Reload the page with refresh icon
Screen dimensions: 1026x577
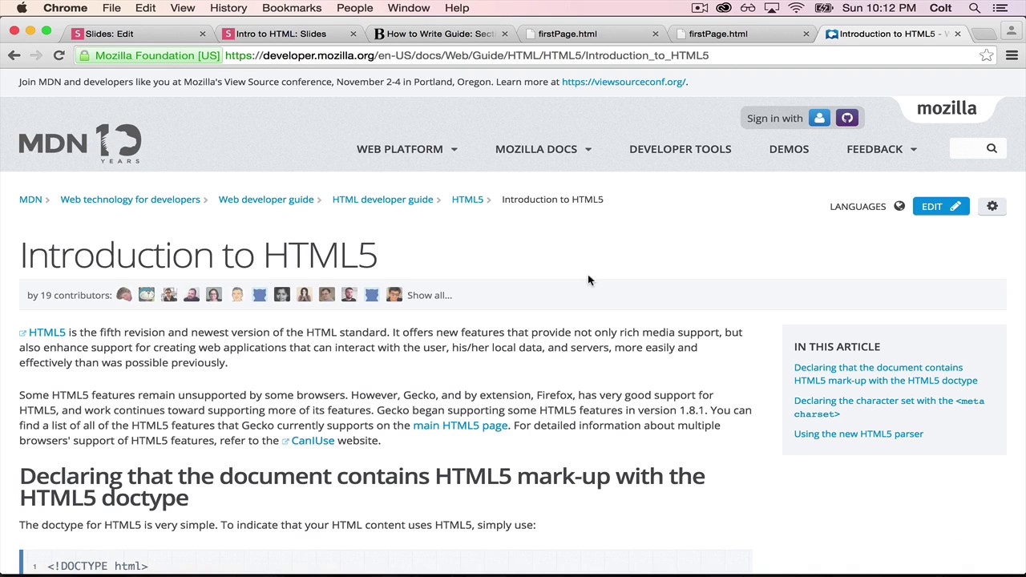(59, 55)
